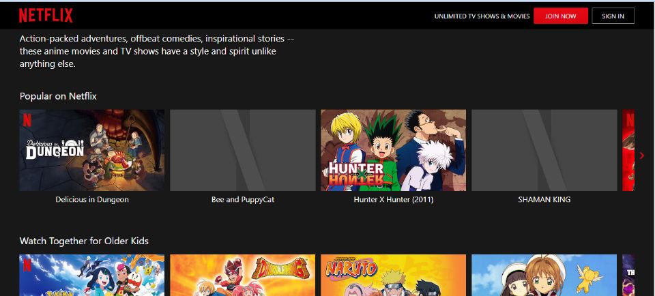Click the Hunter X Hunter (2011) title
The height and width of the screenshot is (296, 655).
[394, 200]
